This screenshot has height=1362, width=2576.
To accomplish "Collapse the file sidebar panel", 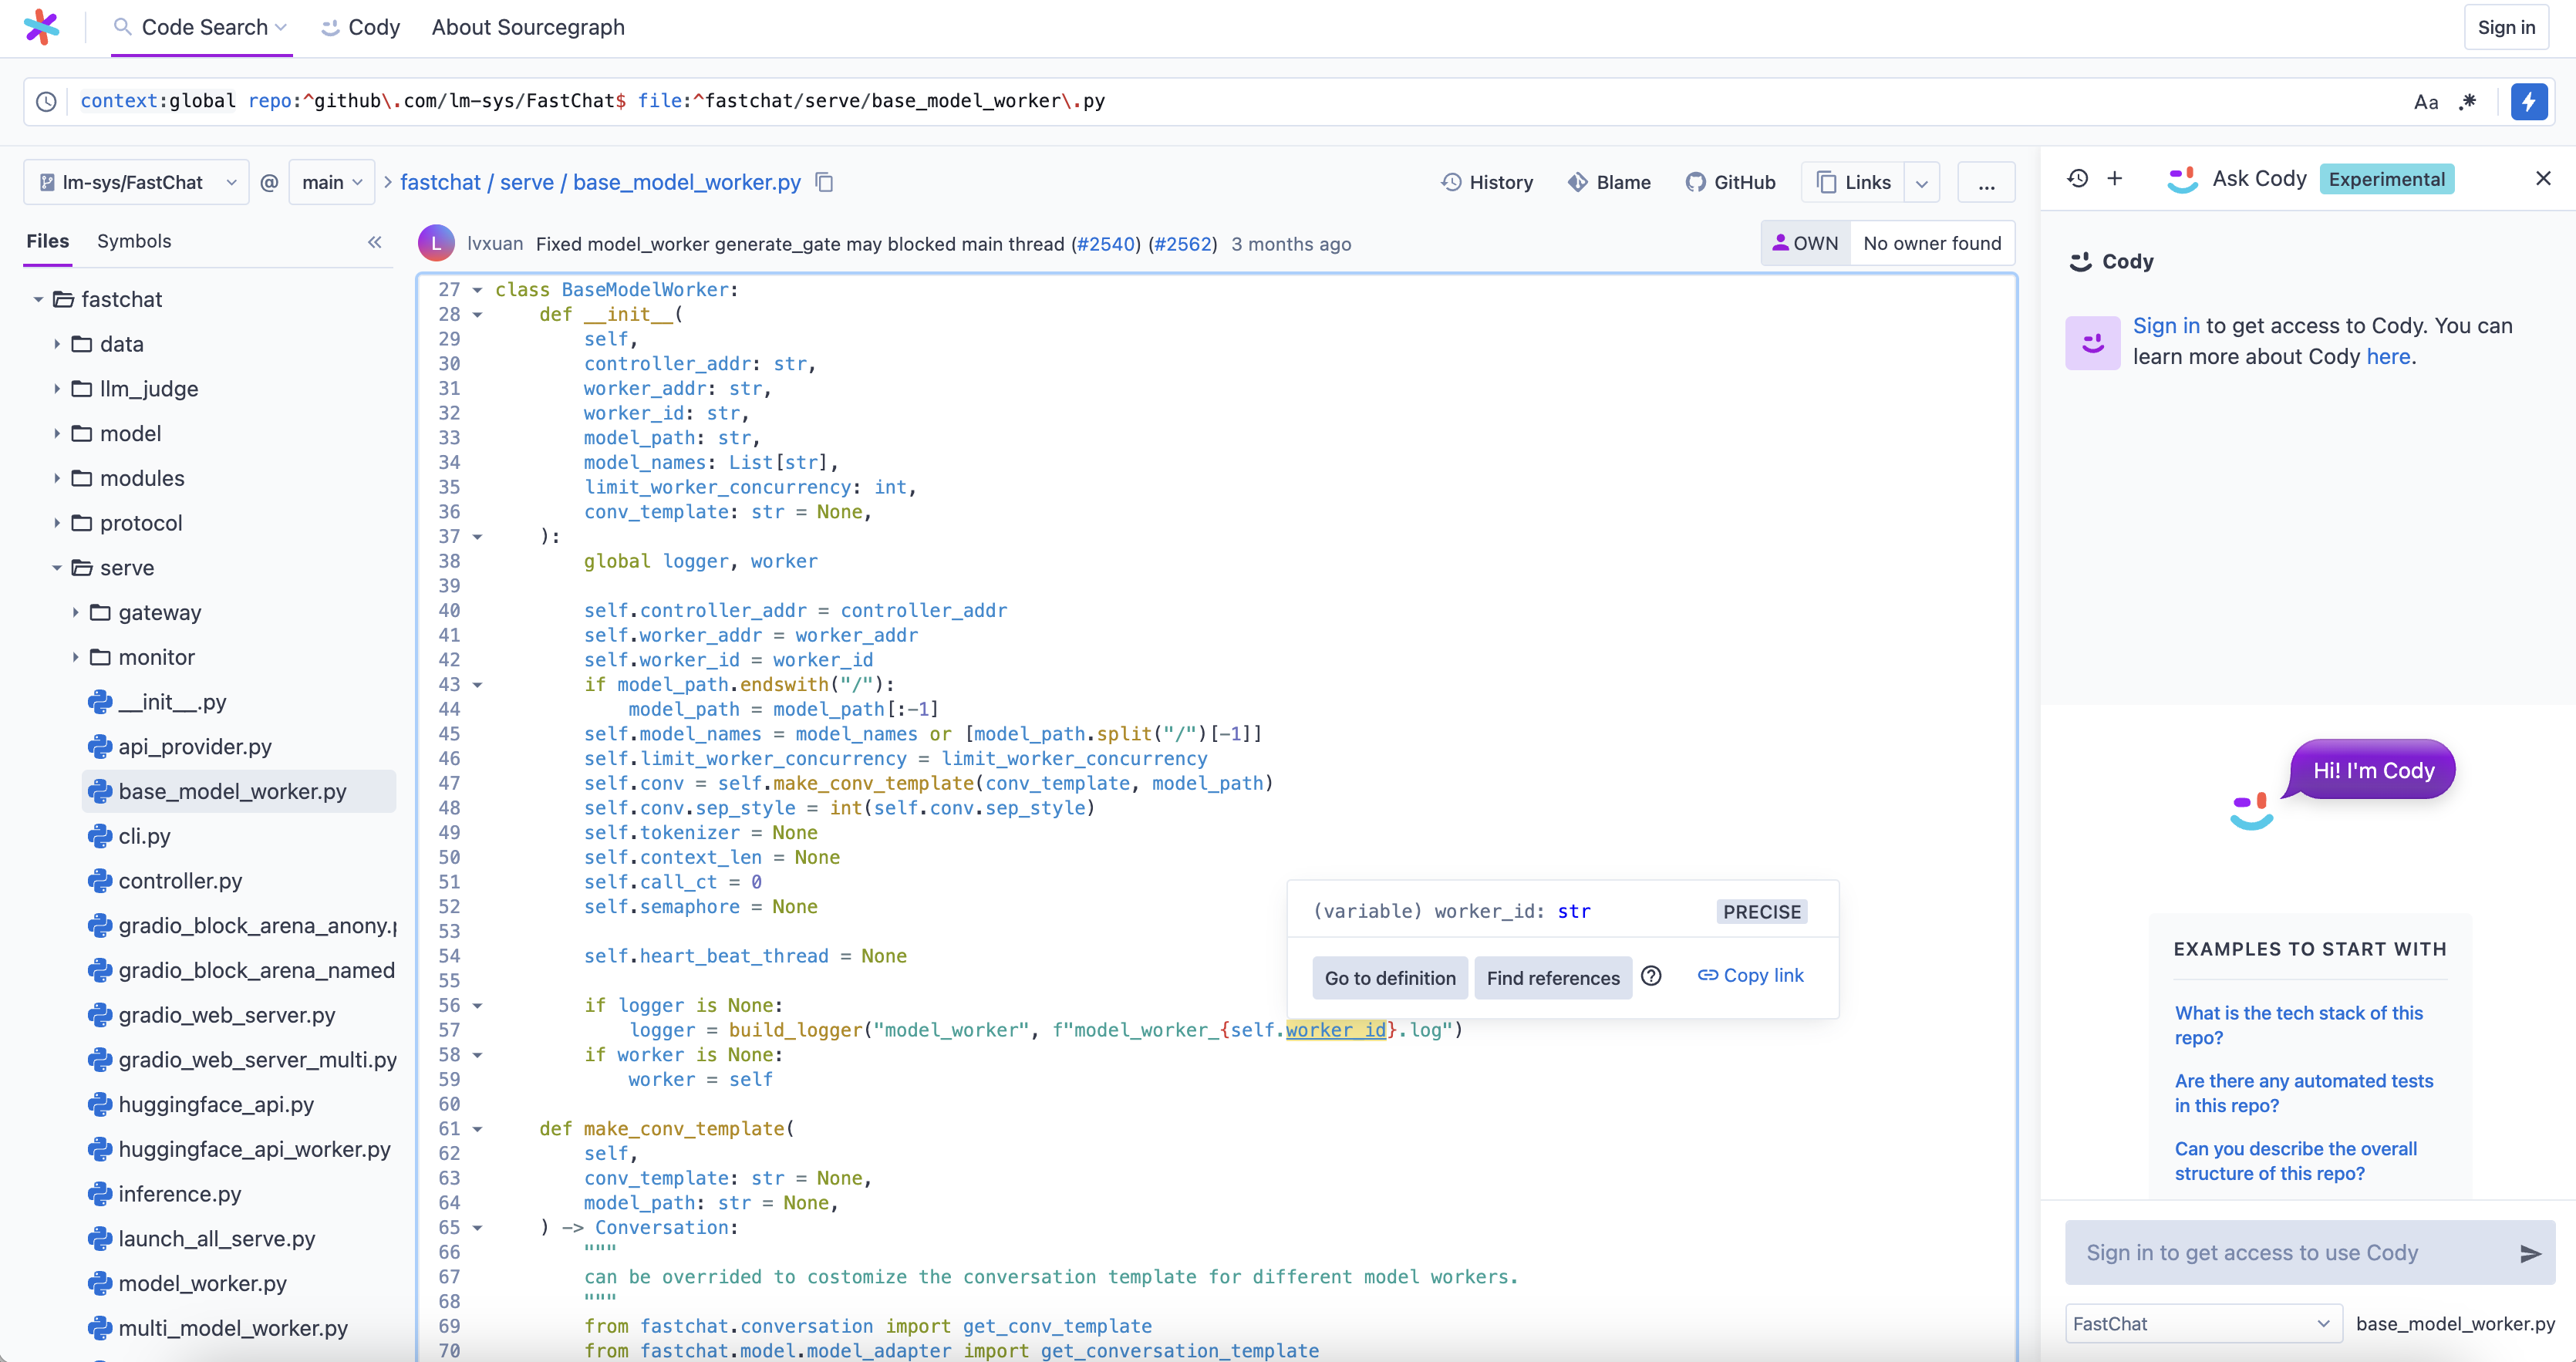I will tap(375, 242).
